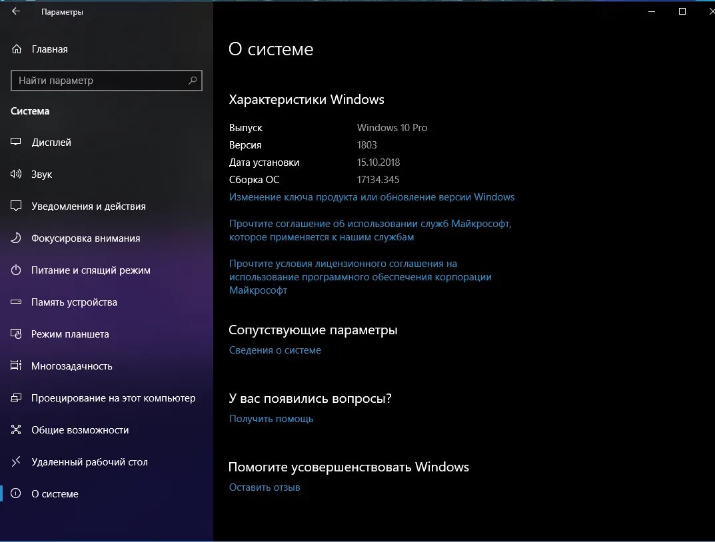Click the multitasking icon
Viewport: 715px width, 542px height.
(x=16, y=366)
